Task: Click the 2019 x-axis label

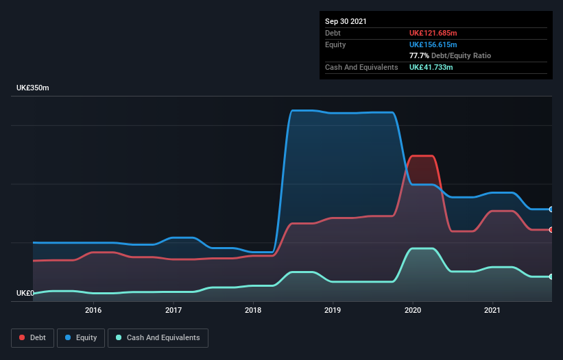Action: coord(333,310)
